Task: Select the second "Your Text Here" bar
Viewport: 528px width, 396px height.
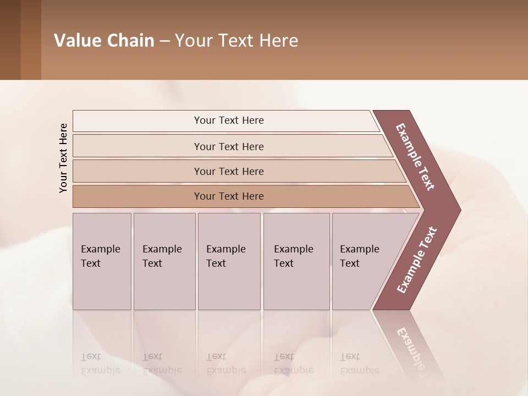Action: [232, 146]
